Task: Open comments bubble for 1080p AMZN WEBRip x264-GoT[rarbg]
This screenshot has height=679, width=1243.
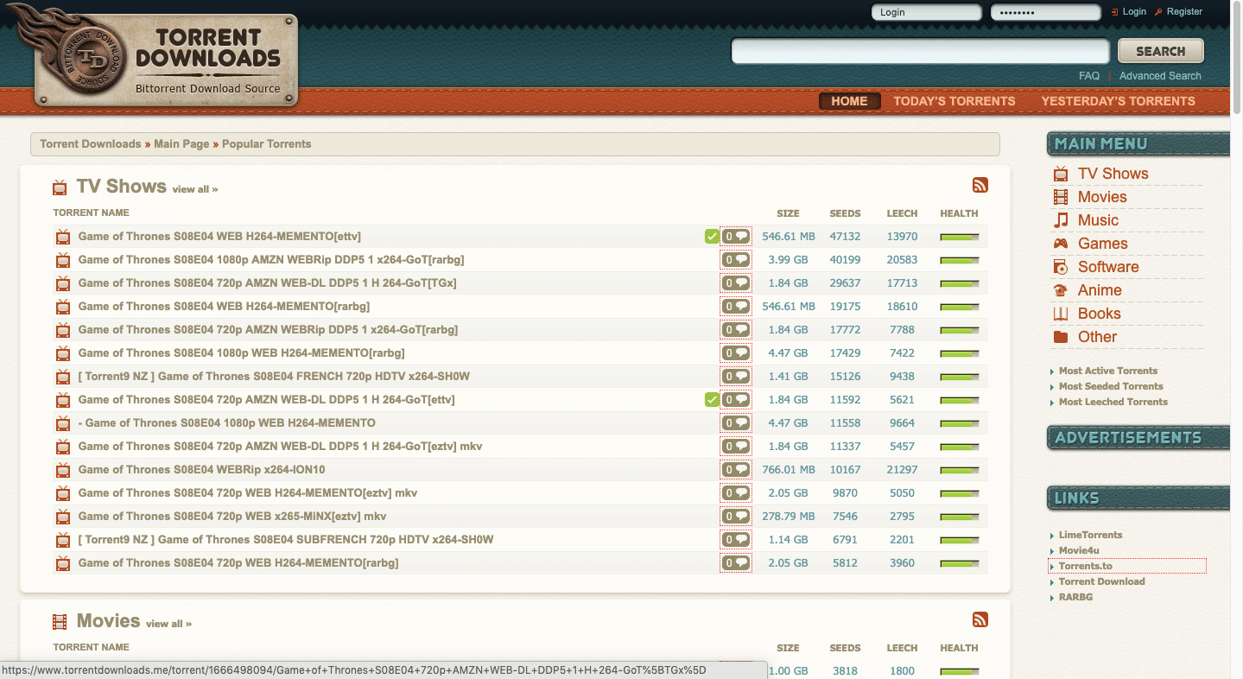Action: coord(736,259)
